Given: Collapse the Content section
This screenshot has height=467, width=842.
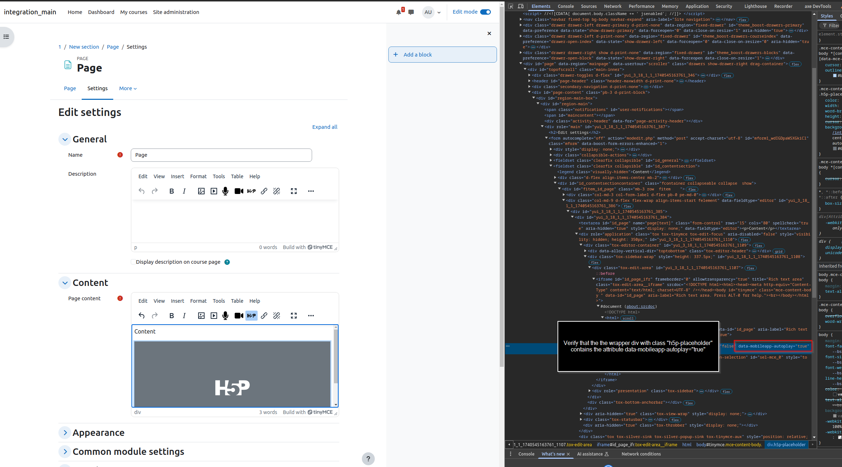Looking at the screenshot, I should [x=65, y=283].
